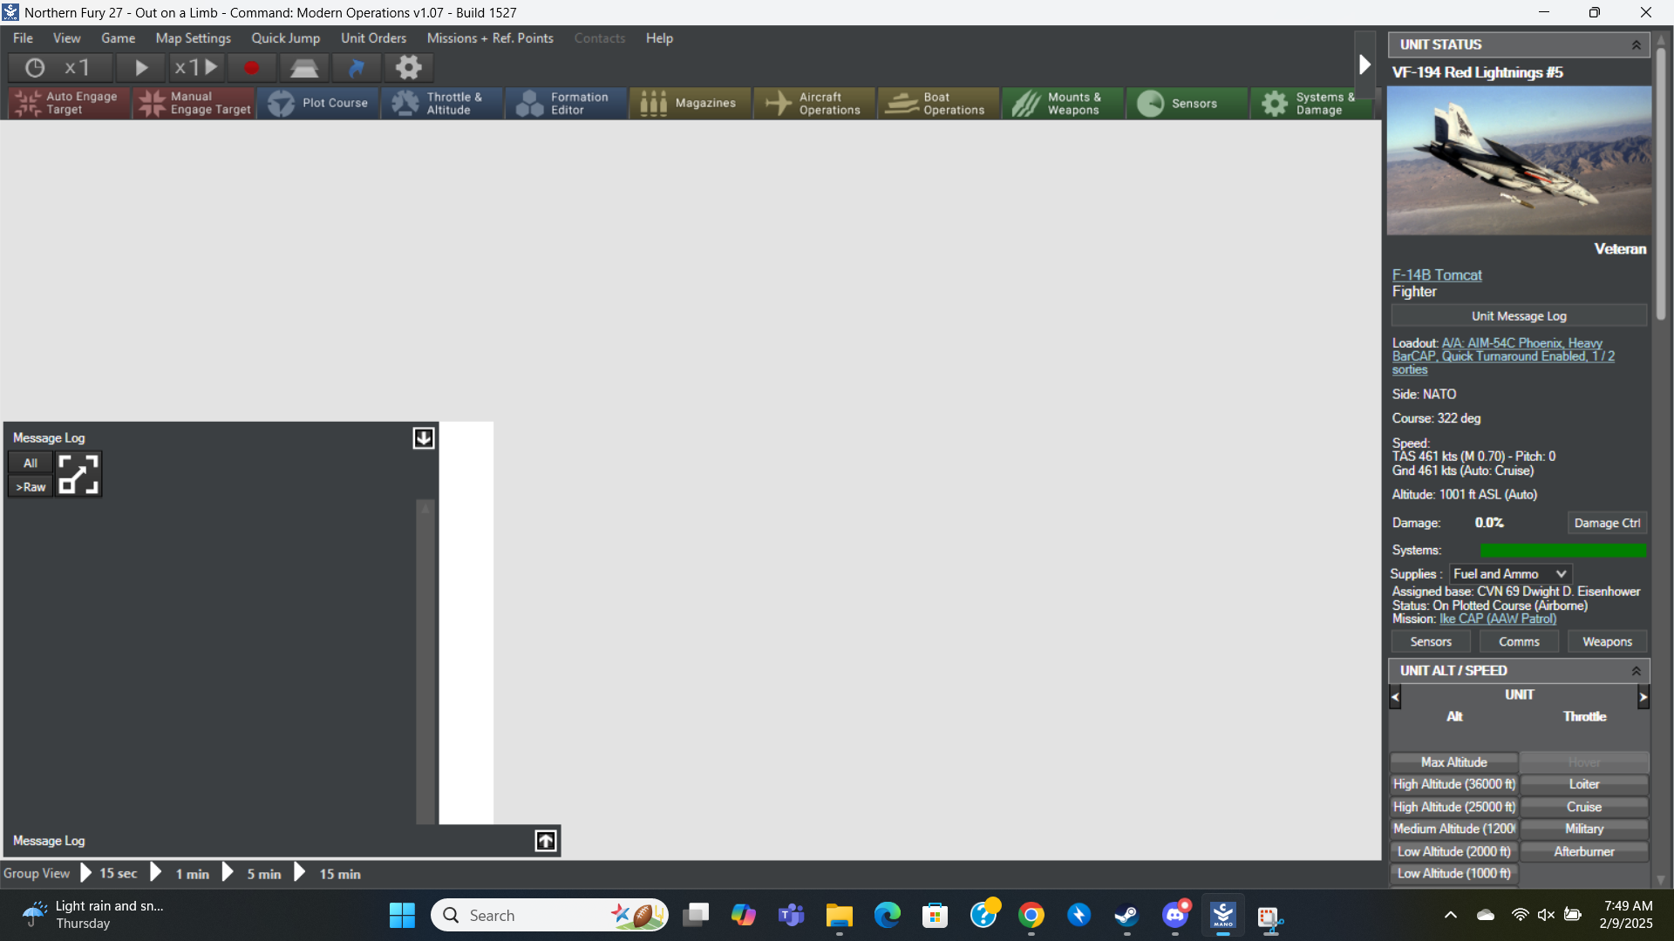
Task: Open the AIM-54C Phoenix loadout link
Action: tap(1503, 356)
